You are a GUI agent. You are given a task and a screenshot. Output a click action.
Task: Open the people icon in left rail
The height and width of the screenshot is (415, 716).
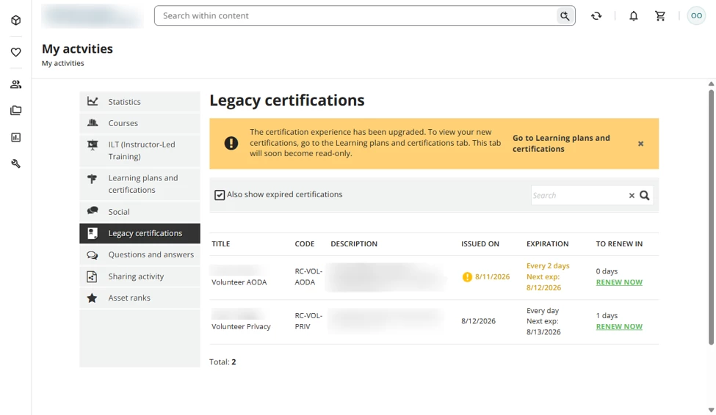(x=16, y=84)
